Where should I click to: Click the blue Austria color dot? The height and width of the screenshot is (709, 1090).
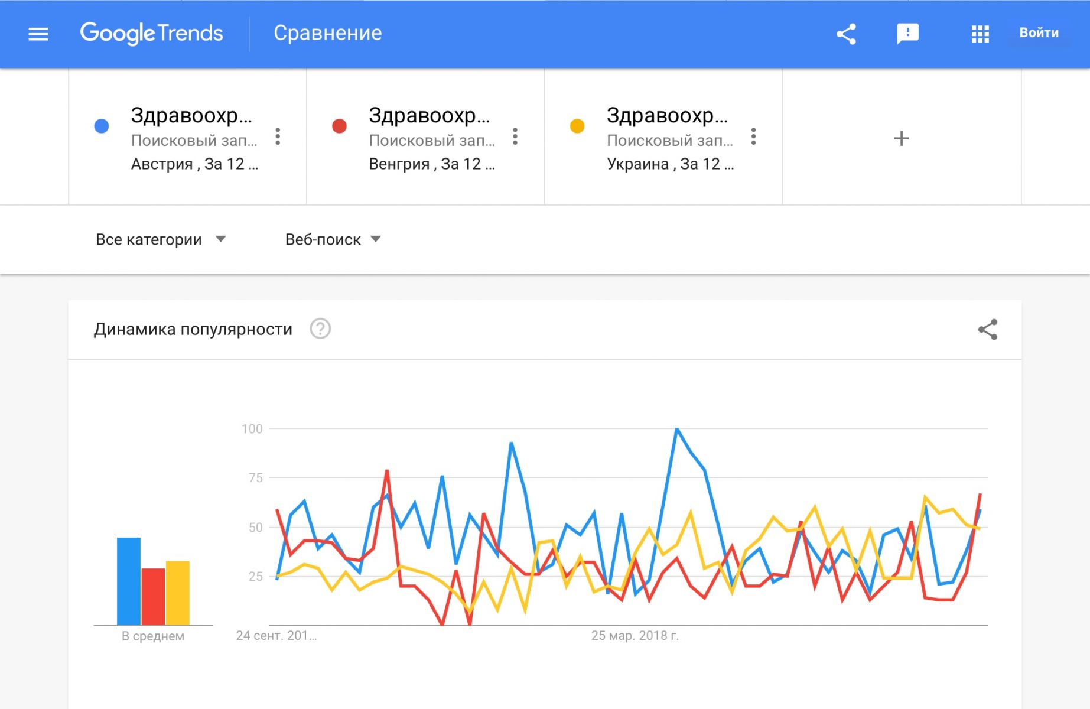coord(102,126)
